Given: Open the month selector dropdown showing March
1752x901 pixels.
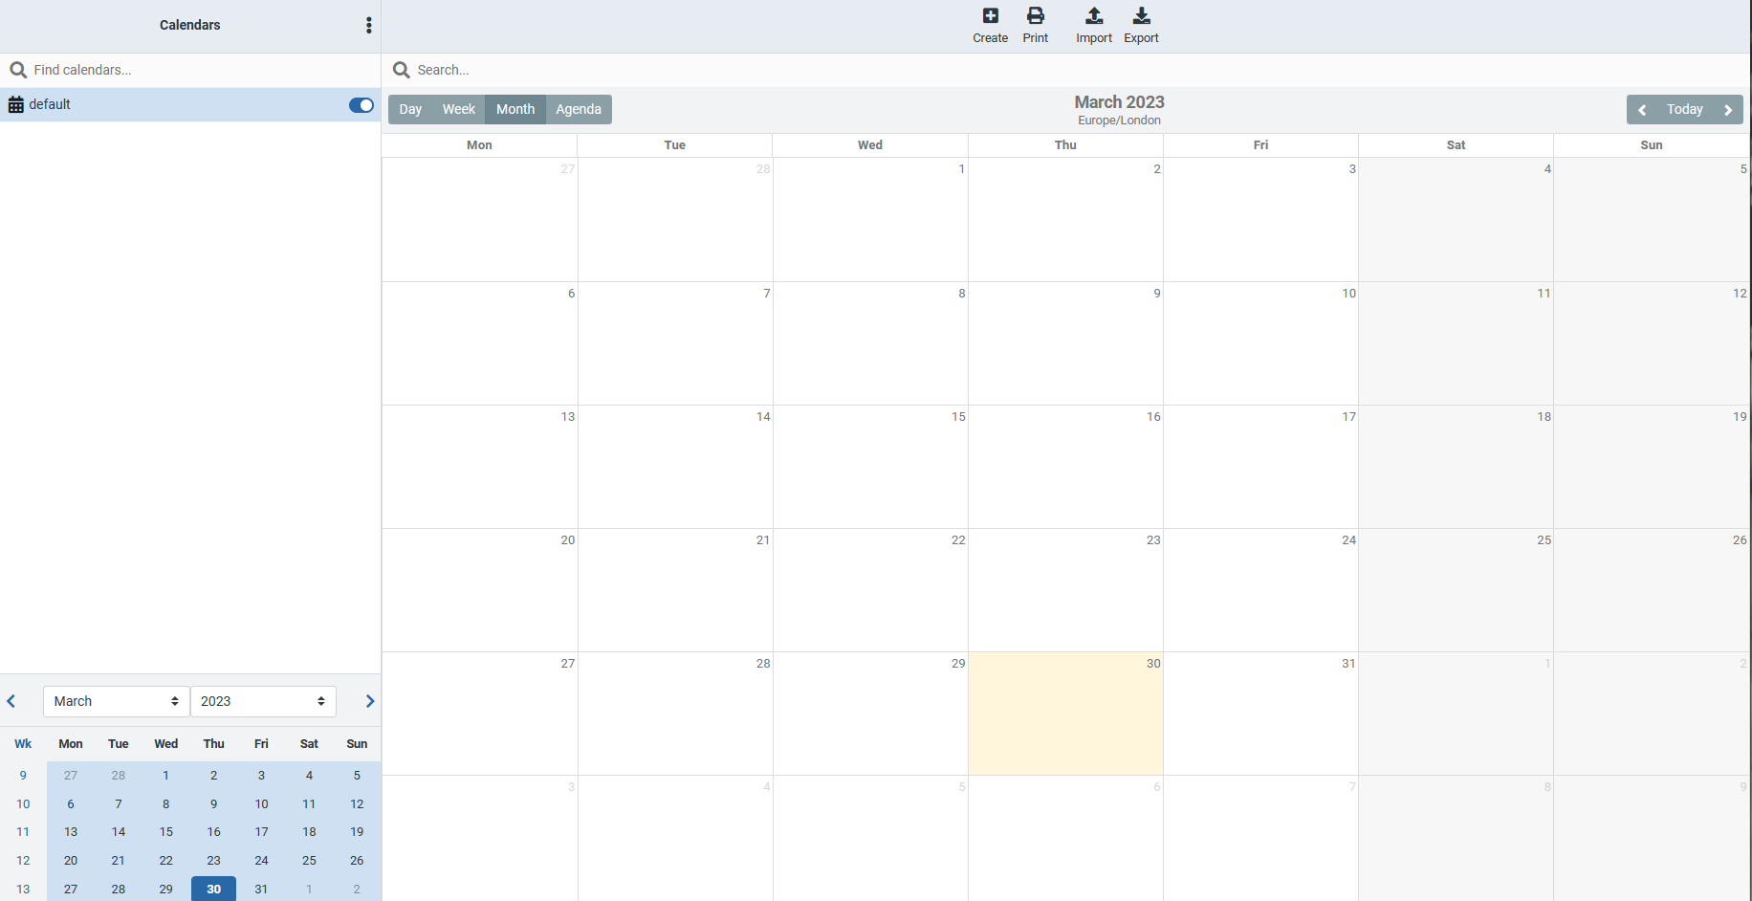Looking at the screenshot, I should click(x=115, y=701).
